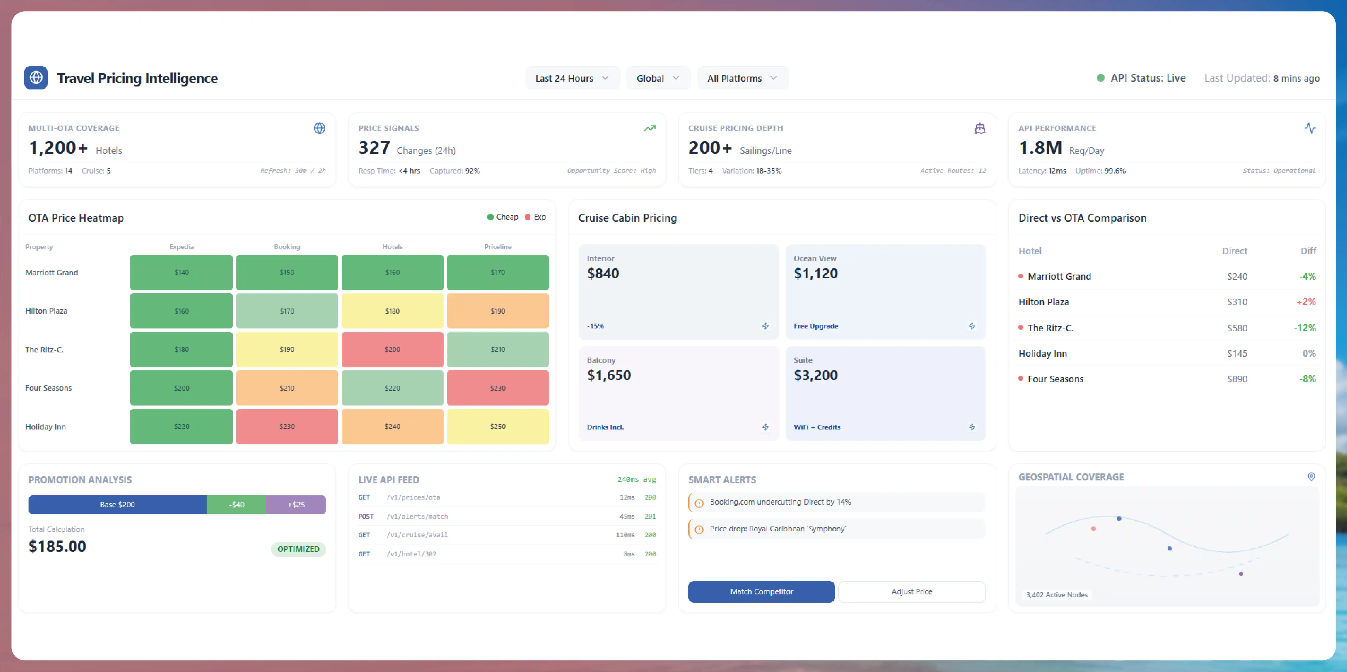Click the Suite cabin price $3,200
This screenshot has width=1347, height=672.
coord(816,376)
